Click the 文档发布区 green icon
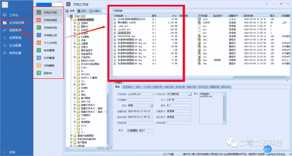 pyautogui.click(x=39, y=28)
